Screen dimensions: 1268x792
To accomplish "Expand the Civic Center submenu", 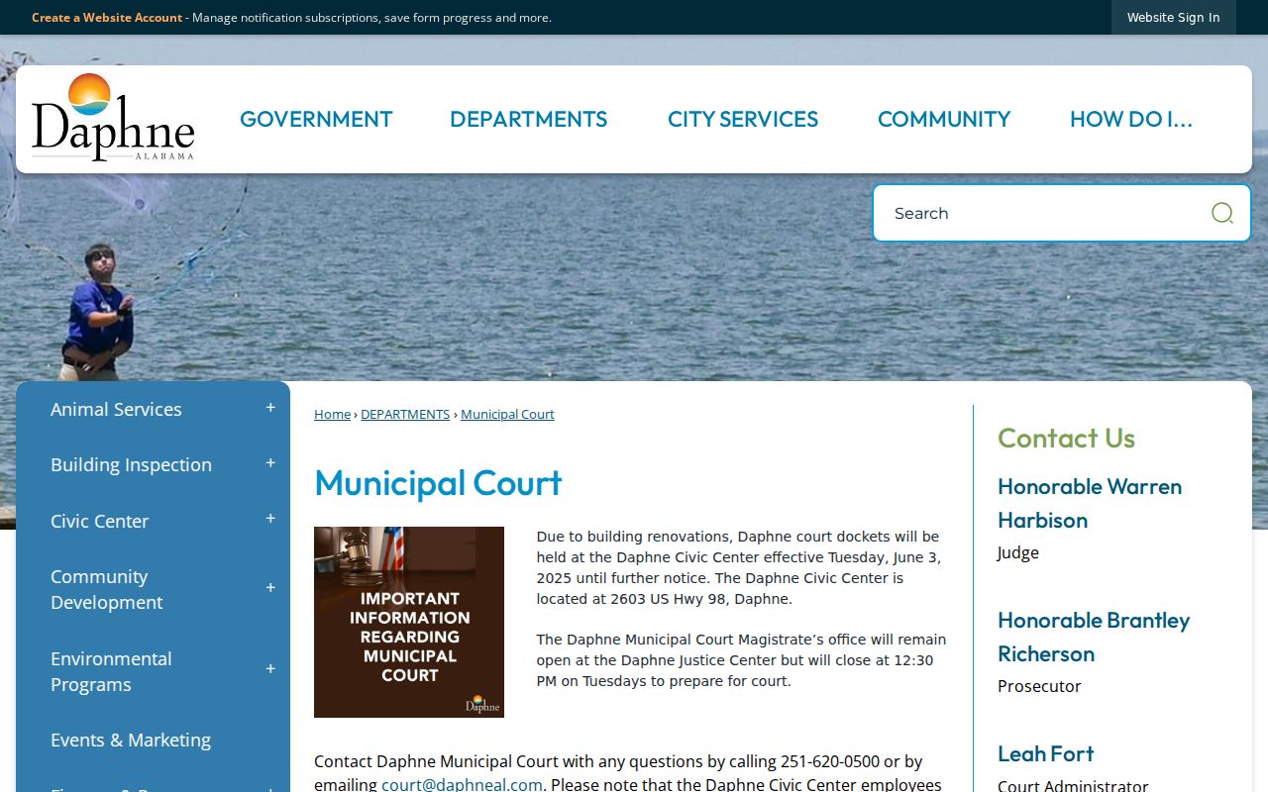I will [x=270, y=519].
